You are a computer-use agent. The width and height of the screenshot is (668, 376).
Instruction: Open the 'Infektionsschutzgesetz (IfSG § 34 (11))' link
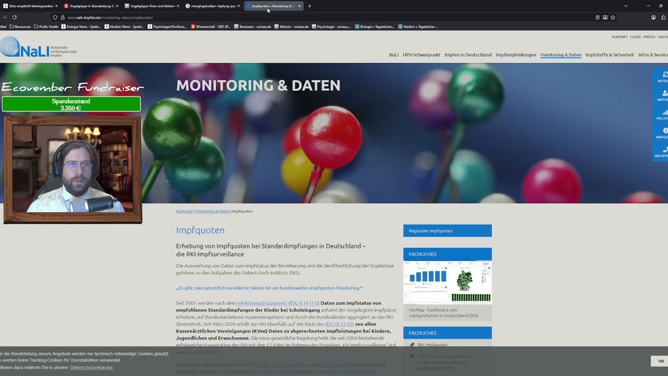pyautogui.click(x=278, y=303)
